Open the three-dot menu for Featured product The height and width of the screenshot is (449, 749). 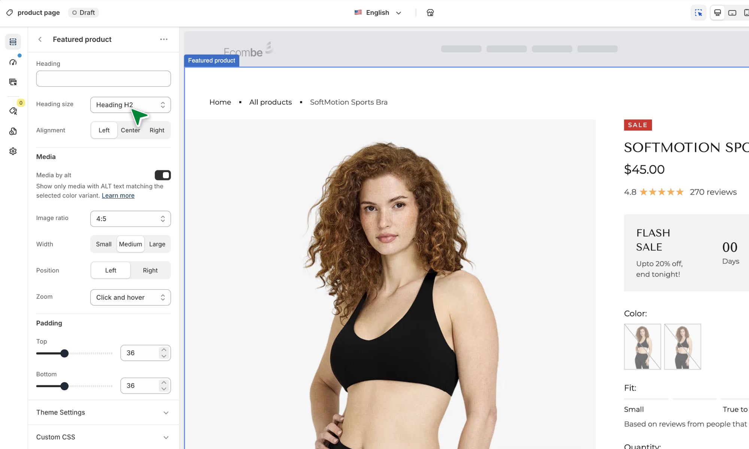tap(164, 39)
